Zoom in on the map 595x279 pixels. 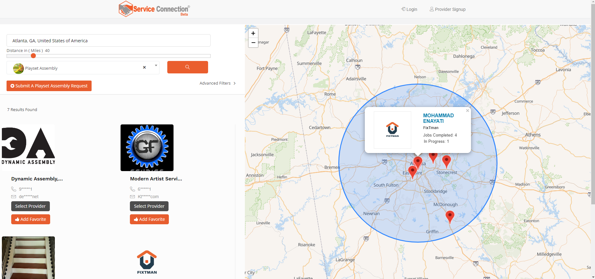(253, 33)
